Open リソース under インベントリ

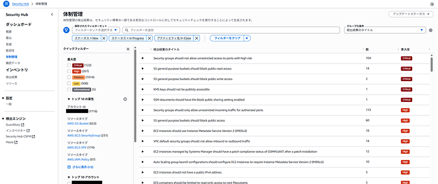pyautogui.click(x=12, y=83)
